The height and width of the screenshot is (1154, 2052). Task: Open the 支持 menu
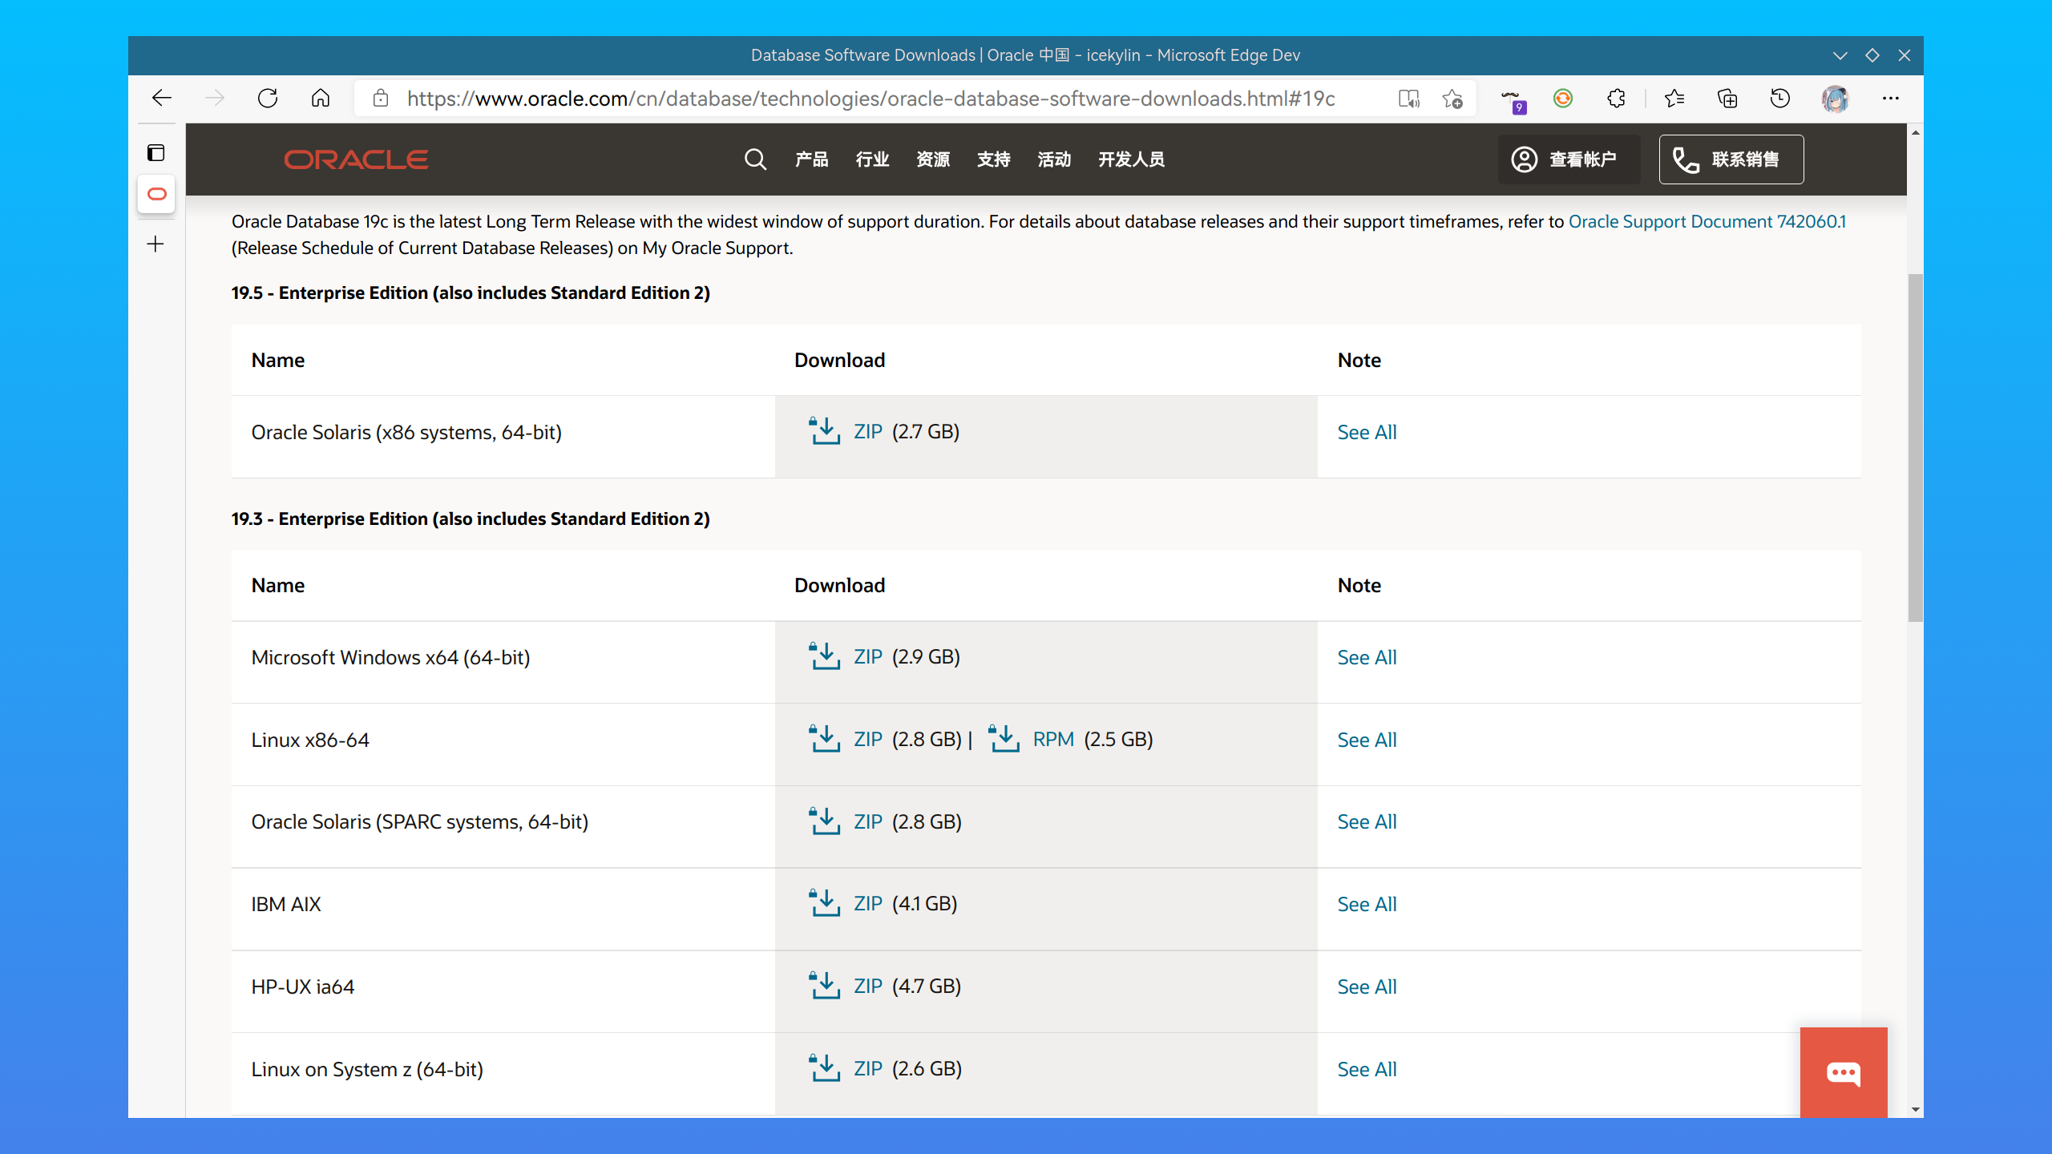click(993, 159)
